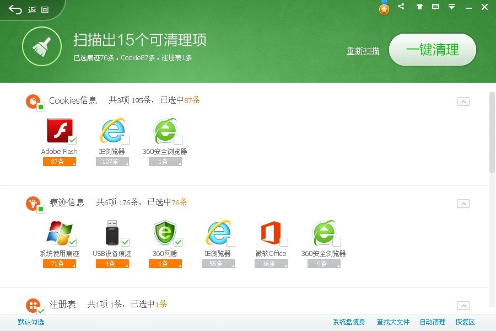Expand IE浏览器 55条 details
This screenshot has width=496, height=331.
click(x=218, y=264)
